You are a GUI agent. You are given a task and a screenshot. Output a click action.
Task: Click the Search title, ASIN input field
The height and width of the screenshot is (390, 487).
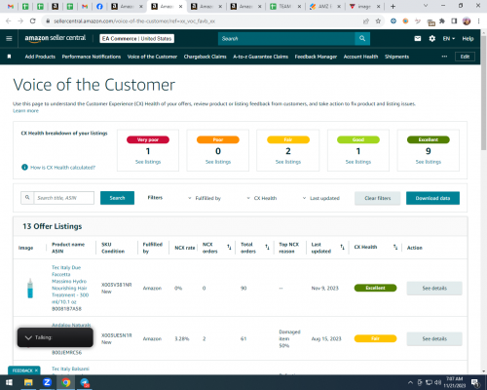[x=64, y=198]
